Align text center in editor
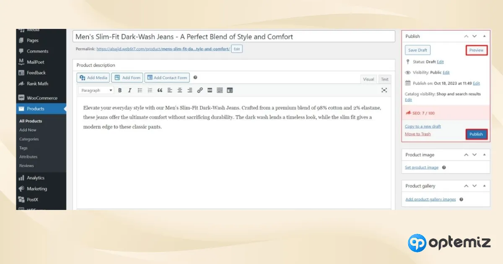This screenshot has height=264, width=503. (x=180, y=90)
